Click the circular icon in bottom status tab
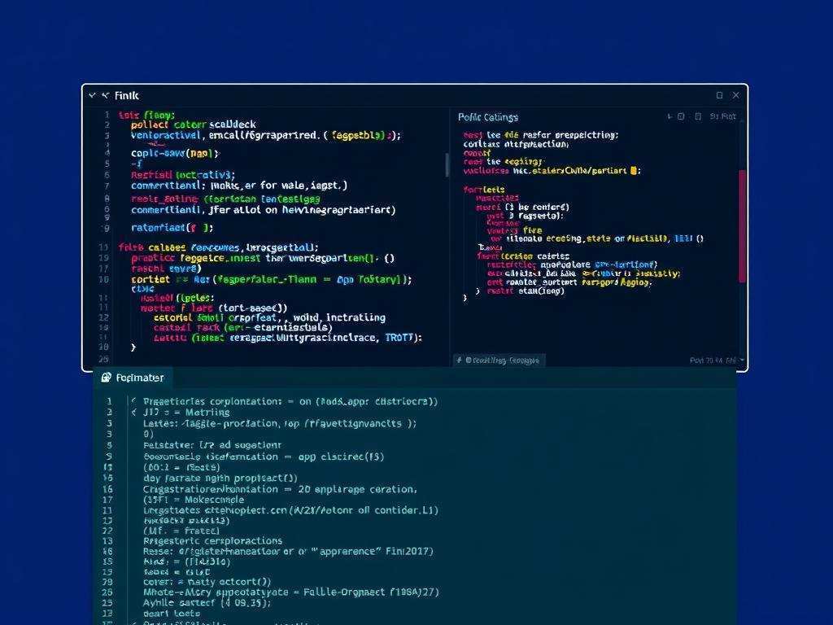 click(468, 360)
